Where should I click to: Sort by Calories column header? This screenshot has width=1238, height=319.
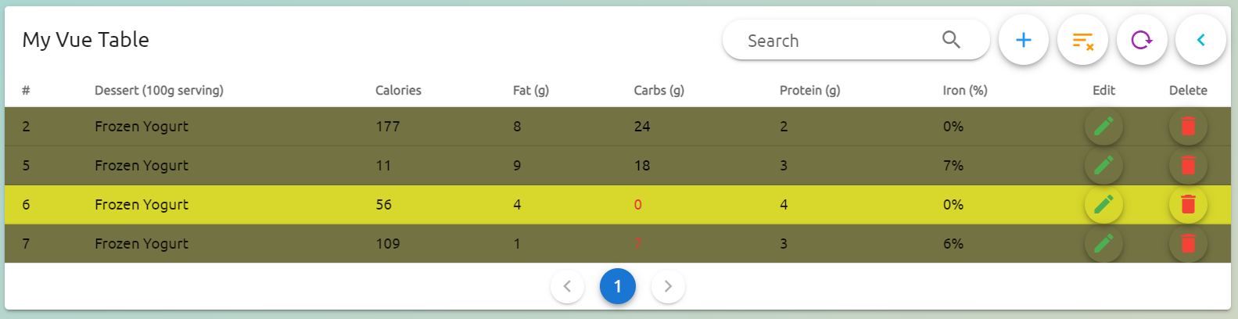[398, 91]
